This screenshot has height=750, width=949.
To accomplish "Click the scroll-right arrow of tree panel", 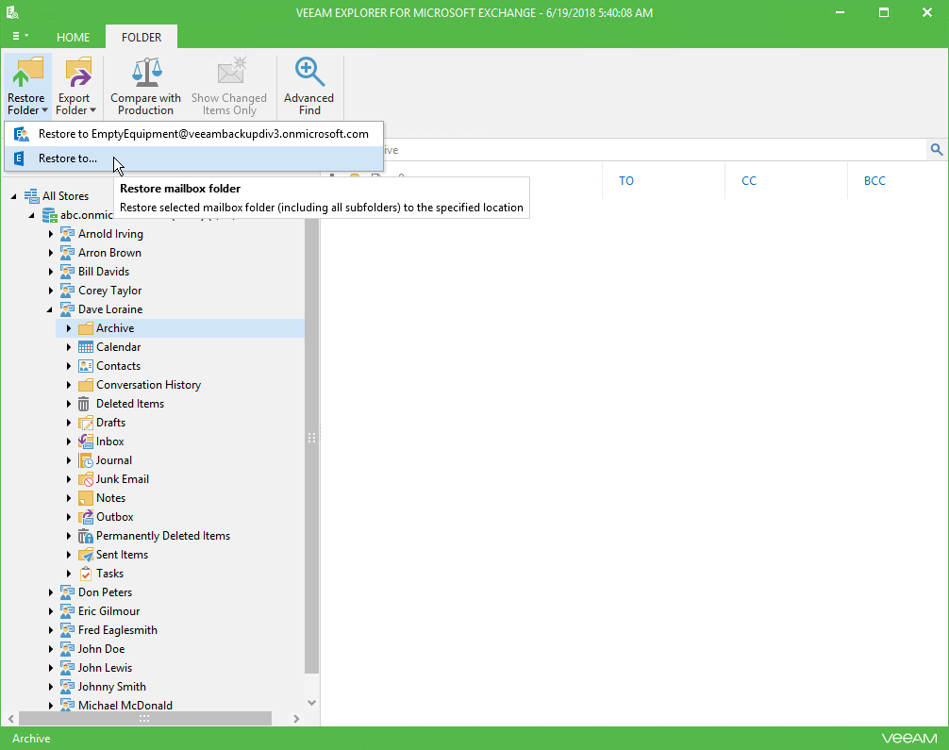I will (296, 719).
